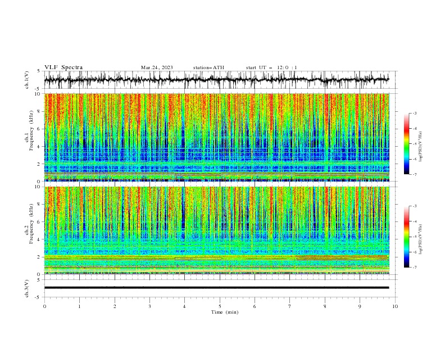Click the "ch.1(V)" axis label
Screen dimensions: 445x344
27,80
